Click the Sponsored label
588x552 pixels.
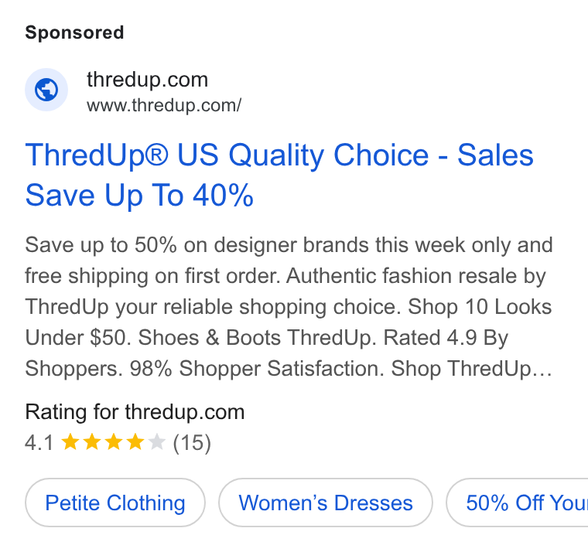pyautogui.click(x=74, y=32)
